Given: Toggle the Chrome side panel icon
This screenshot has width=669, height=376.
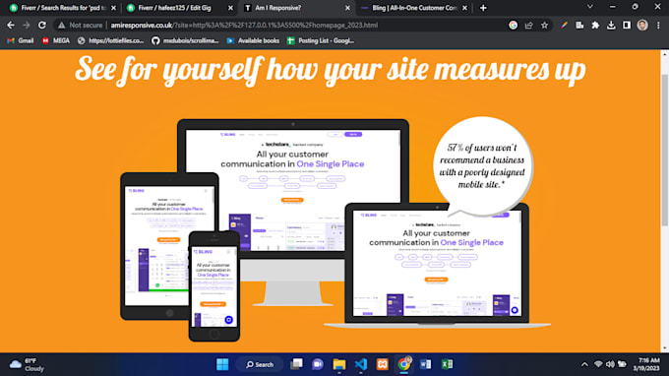Looking at the screenshot, I should [627, 26].
